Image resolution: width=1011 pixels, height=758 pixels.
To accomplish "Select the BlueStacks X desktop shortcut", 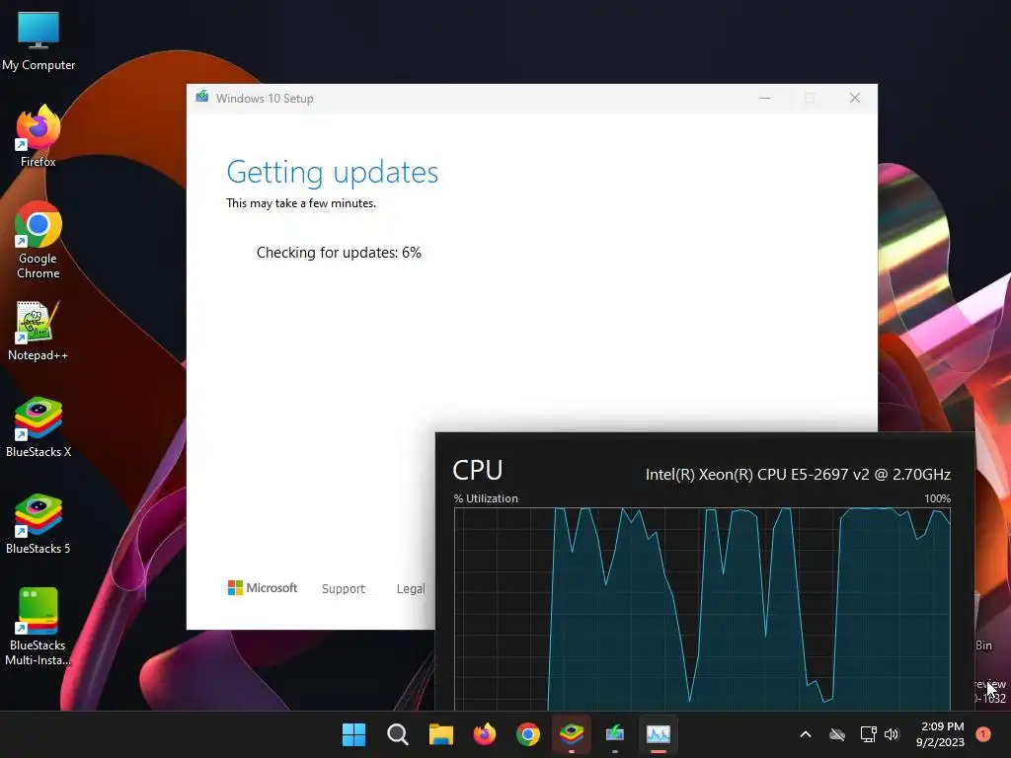I will [x=39, y=427].
